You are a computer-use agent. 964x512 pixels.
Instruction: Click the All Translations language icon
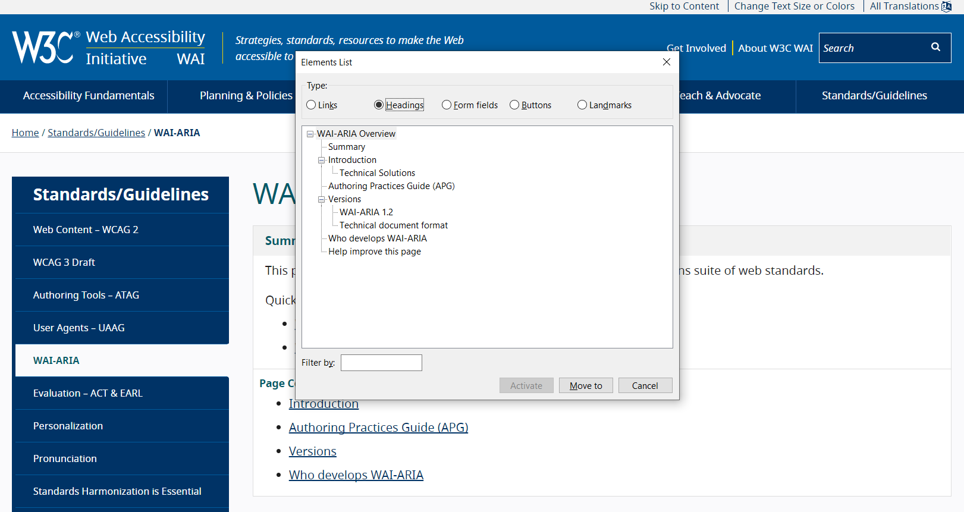946,7
